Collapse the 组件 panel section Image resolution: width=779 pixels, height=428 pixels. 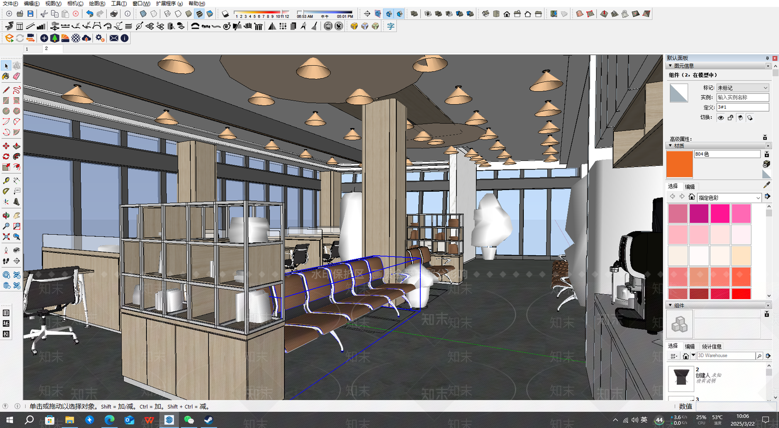(670, 305)
